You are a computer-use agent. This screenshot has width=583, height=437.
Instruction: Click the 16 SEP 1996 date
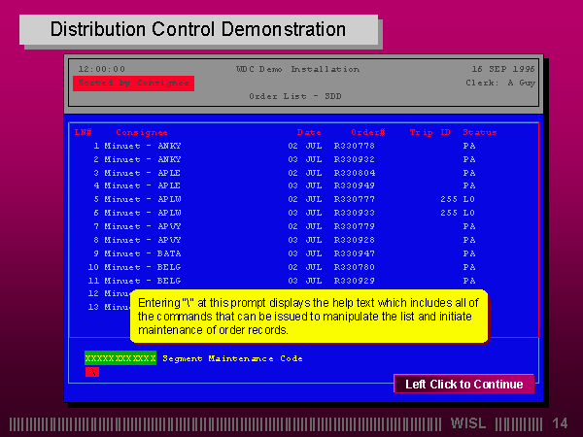(503, 69)
